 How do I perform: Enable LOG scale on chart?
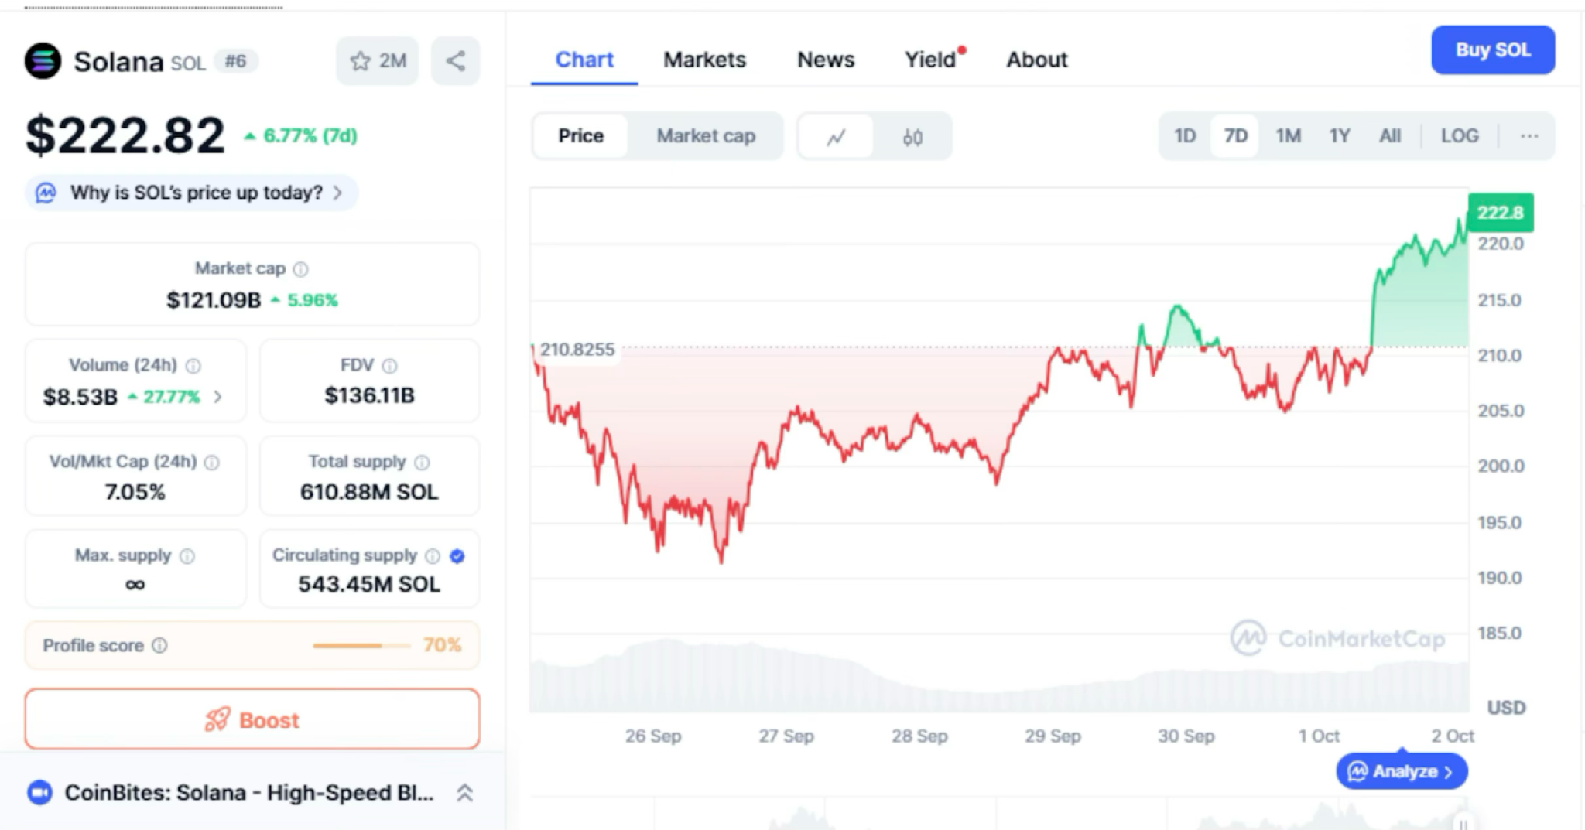pyautogui.click(x=1459, y=136)
